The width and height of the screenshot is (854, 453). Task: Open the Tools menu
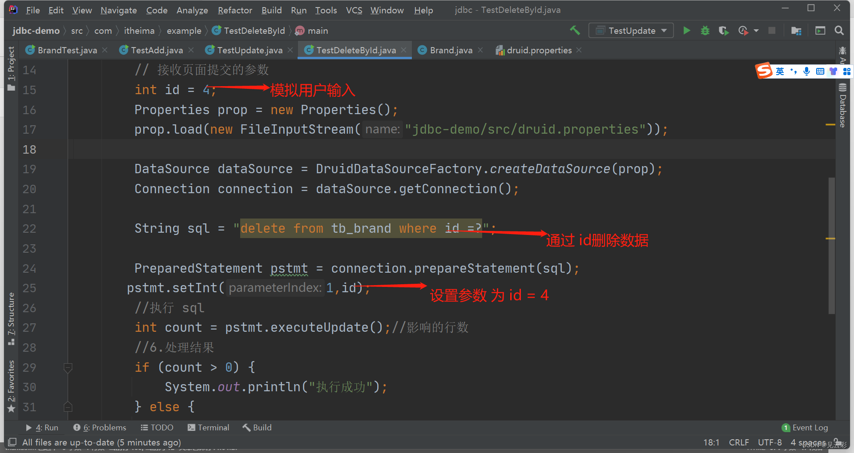pos(326,10)
